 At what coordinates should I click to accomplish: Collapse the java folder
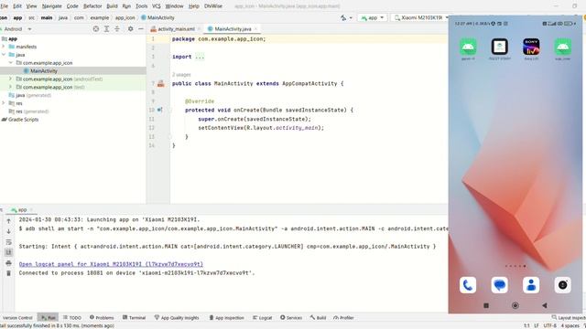coord(4,55)
